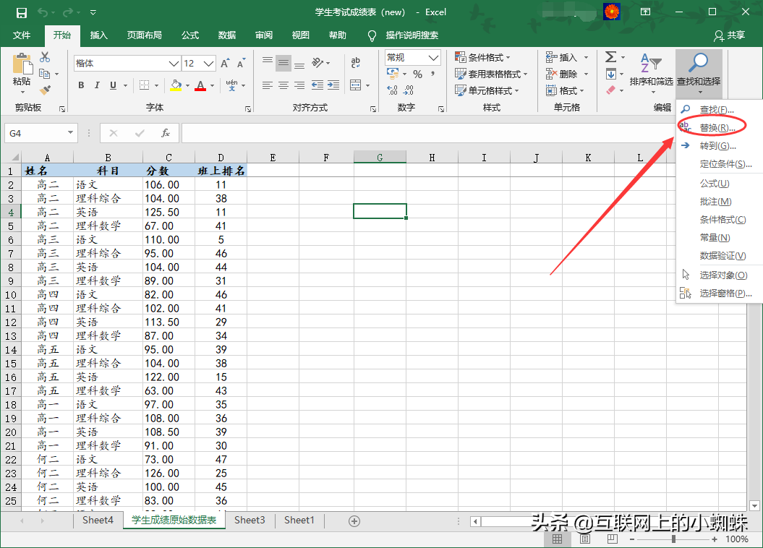Screen dimensions: 763x548
Task: Open the number format (常规) dropdown
Action: (x=433, y=58)
